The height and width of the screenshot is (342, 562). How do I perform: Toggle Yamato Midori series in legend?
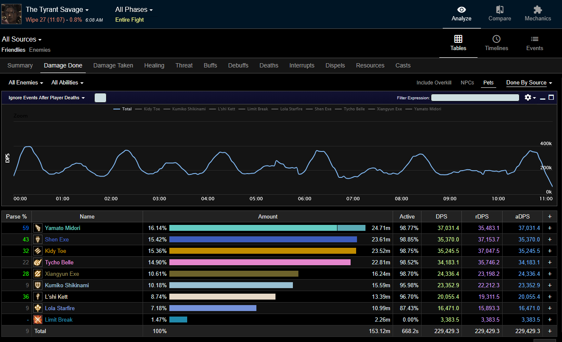coord(423,109)
